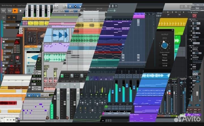204x126 pixels.
Task: Select the Trim tool in blue toolbar
Action: (x=70, y=6)
